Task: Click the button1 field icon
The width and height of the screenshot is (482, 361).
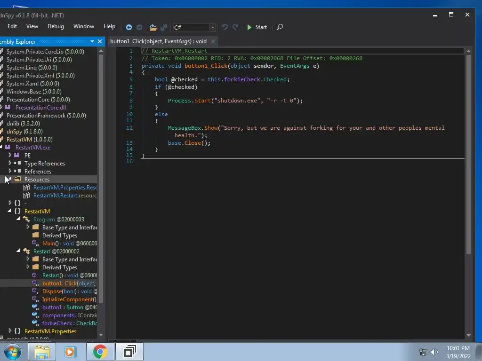Action: click(35, 307)
